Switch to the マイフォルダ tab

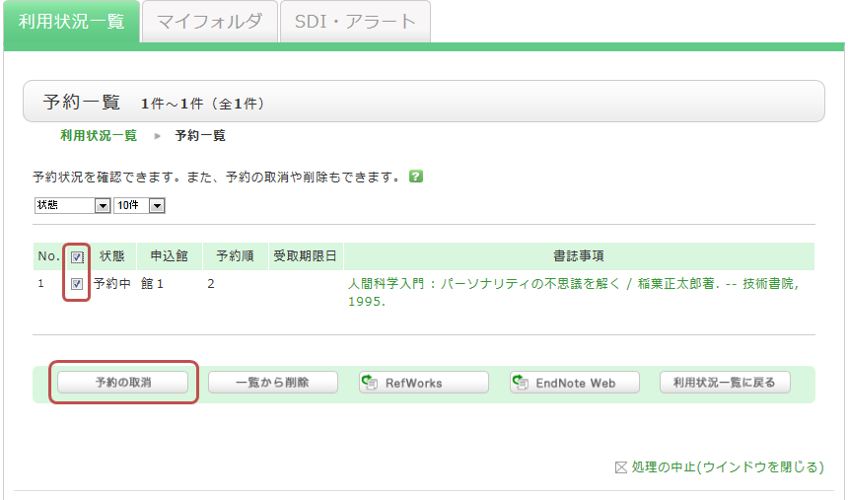pyautogui.click(x=208, y=22)
